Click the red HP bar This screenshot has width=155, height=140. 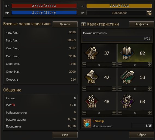pyautogui.click(x=44, y=6)
